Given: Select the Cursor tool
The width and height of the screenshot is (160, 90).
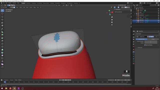Looking at the screenshot, I should (2, 13).
